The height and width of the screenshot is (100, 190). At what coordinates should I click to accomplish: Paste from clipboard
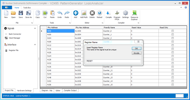click(x=52, y=14)
